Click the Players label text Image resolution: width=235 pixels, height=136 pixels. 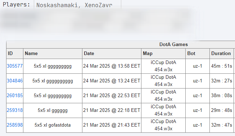point(16,4)
